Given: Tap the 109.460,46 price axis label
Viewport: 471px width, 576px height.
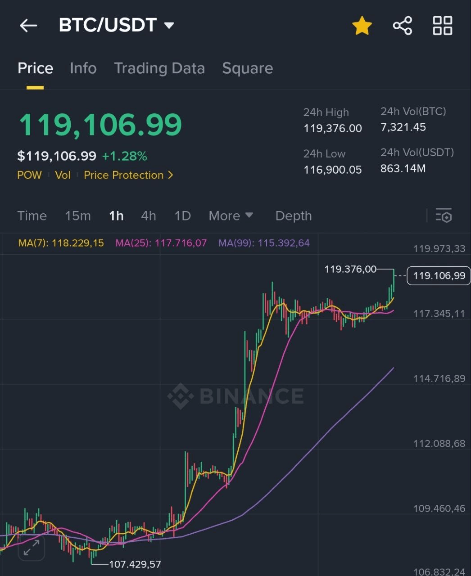Looking at the screenshot, I should [x=439, y=508].
